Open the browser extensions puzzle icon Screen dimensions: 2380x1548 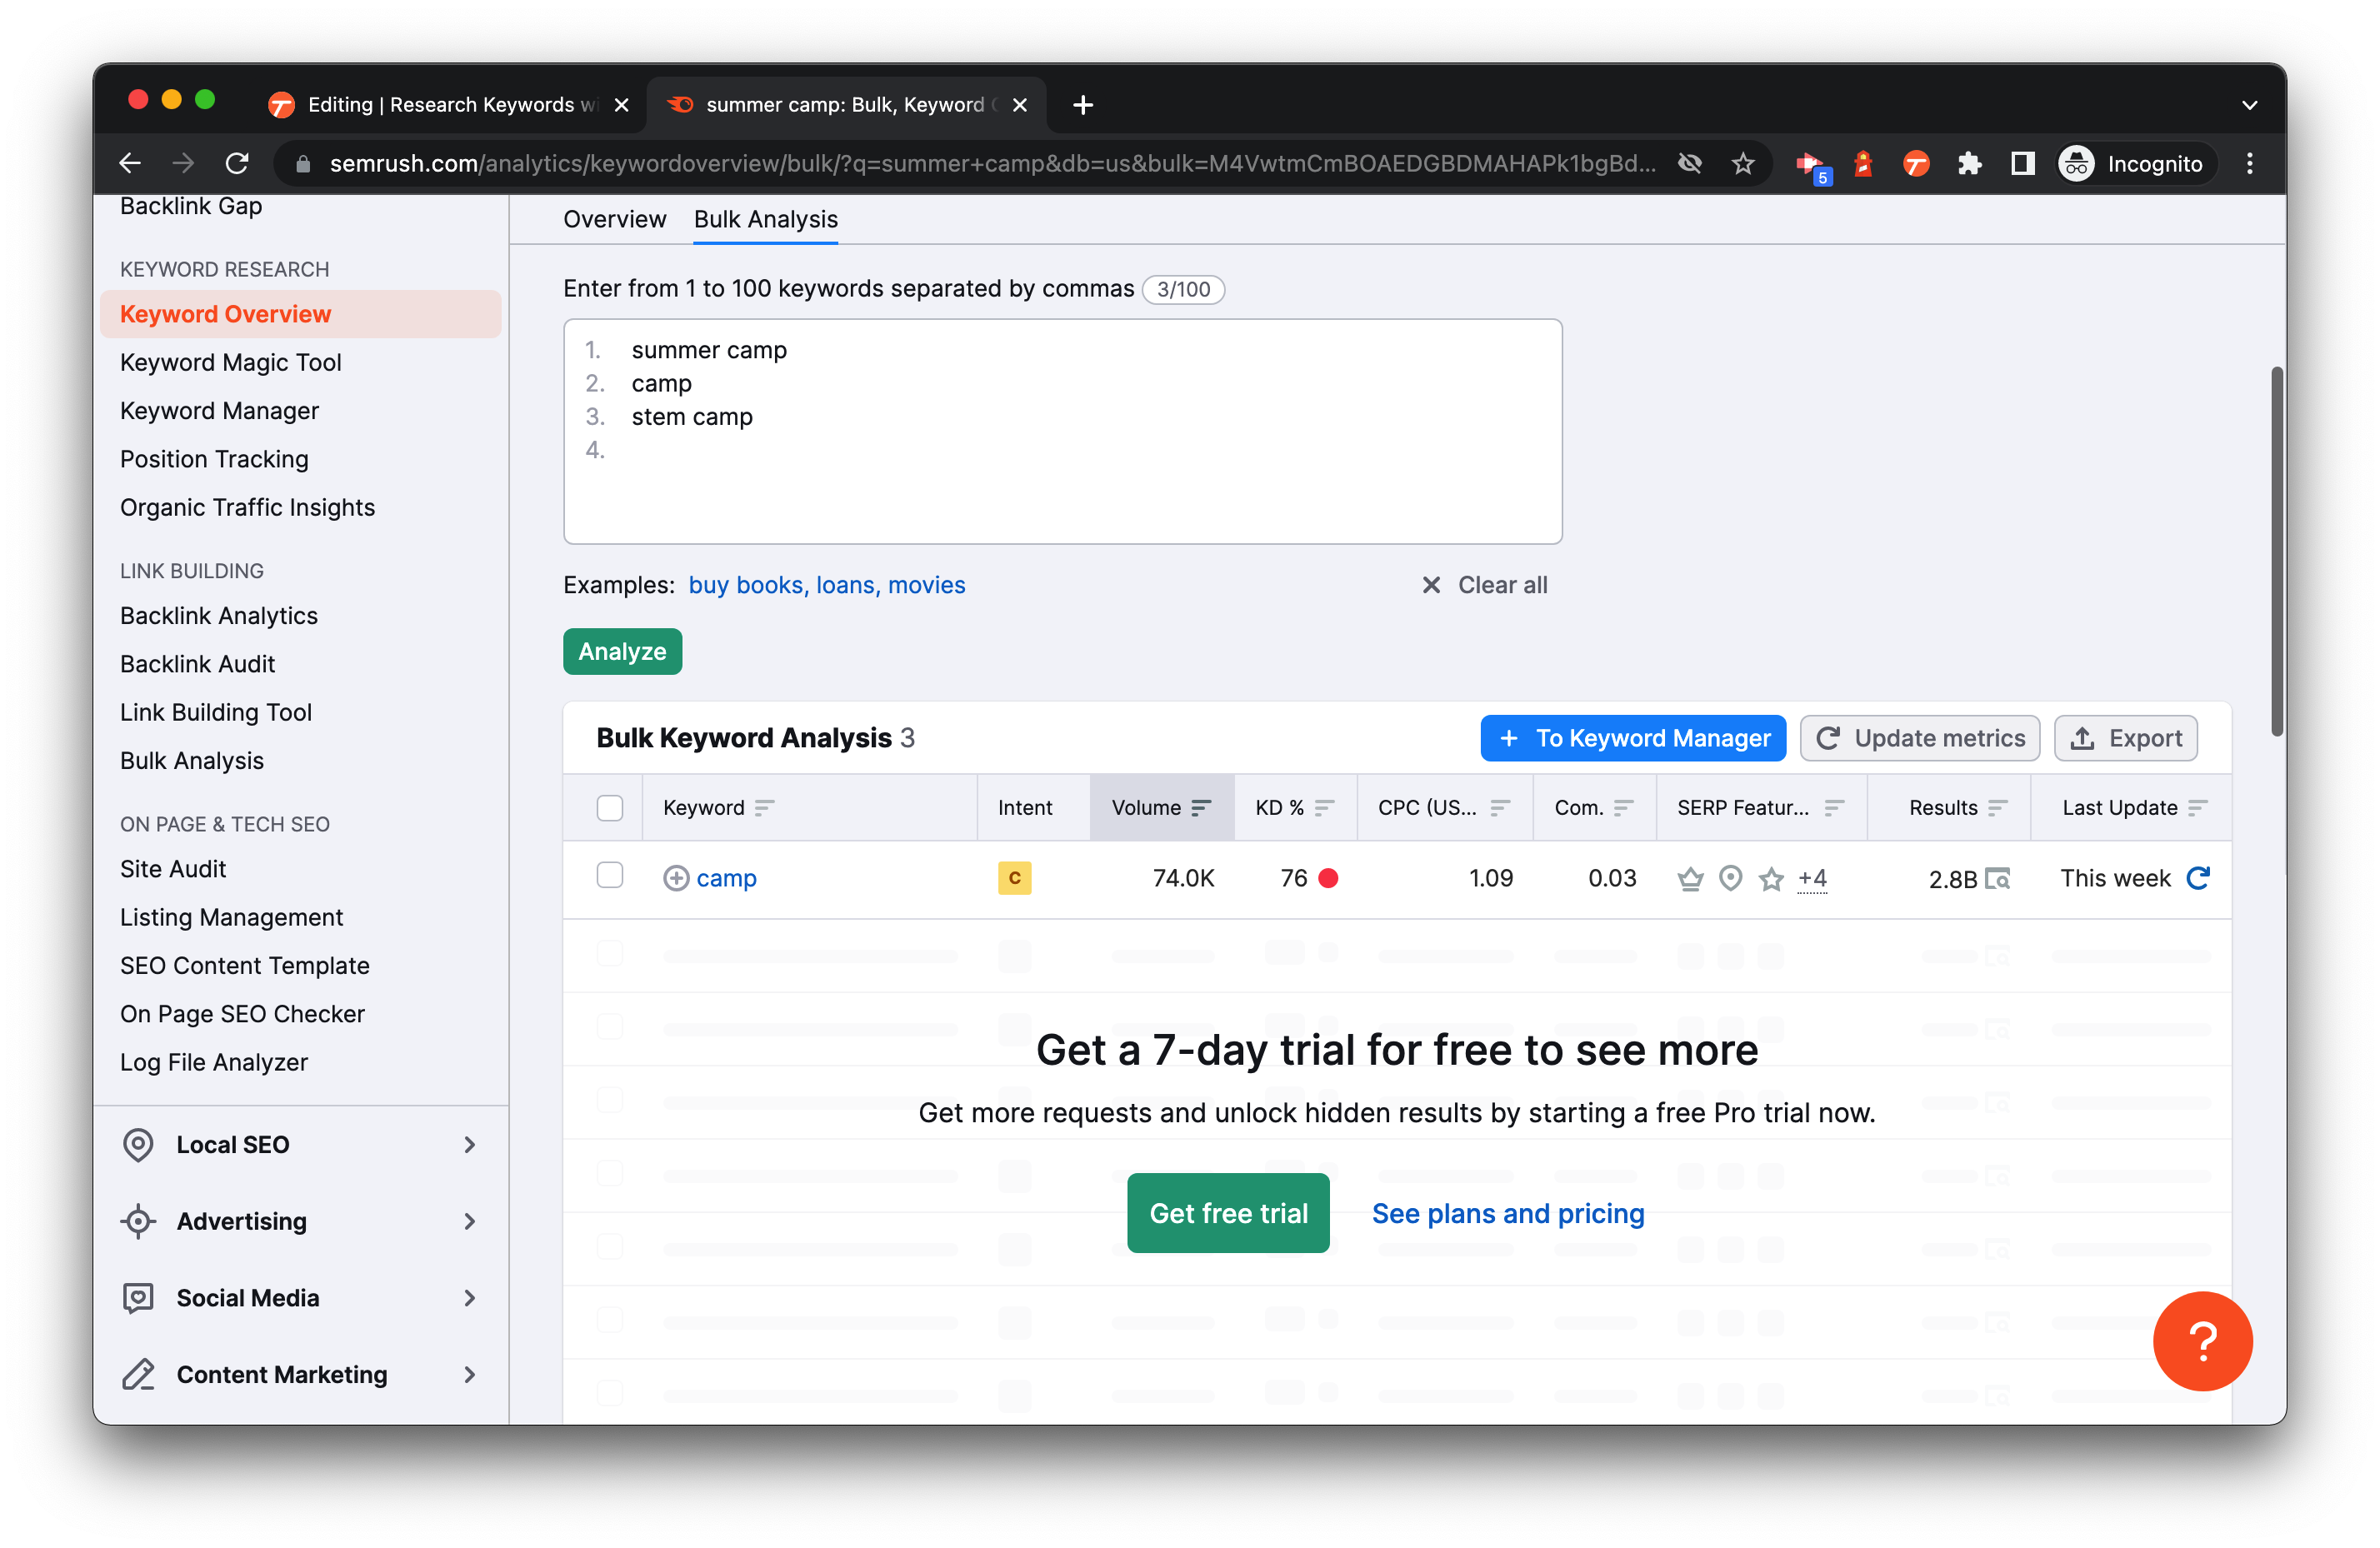pyautogui.click(x=1969, y=163)
